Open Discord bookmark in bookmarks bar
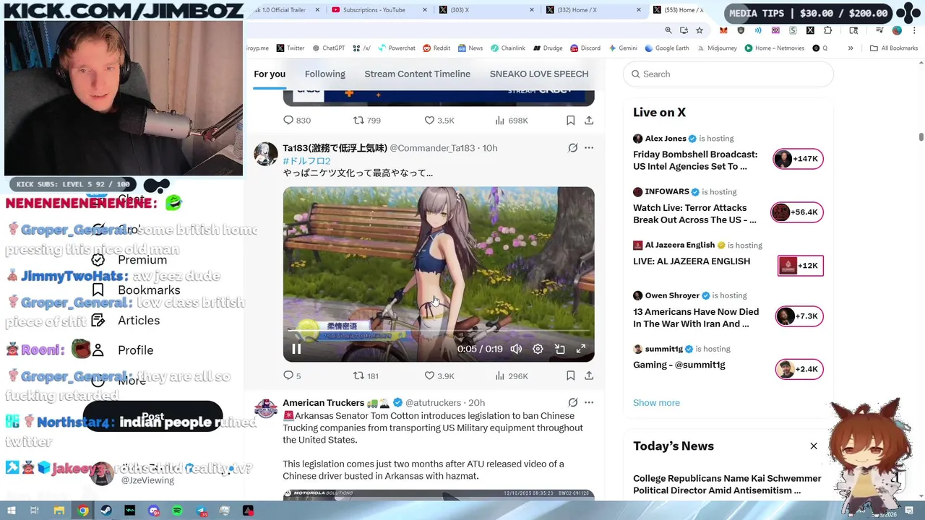This screenshot has height=520, width=925. [x=585, y=48]
